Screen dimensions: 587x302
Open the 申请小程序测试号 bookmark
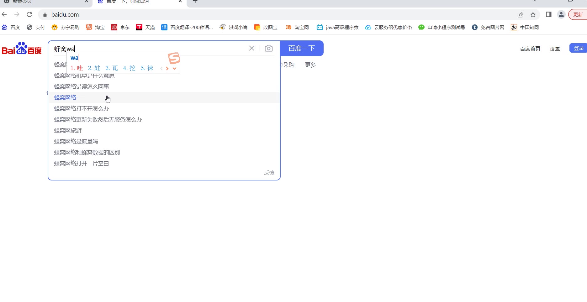tap(442, 28)
